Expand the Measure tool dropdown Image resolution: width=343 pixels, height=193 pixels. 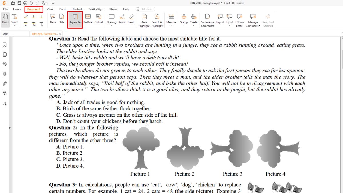tap(171, 25)
